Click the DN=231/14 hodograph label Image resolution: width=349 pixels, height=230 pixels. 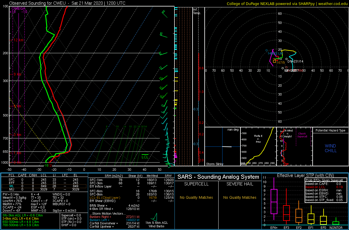tap(295, 61)
